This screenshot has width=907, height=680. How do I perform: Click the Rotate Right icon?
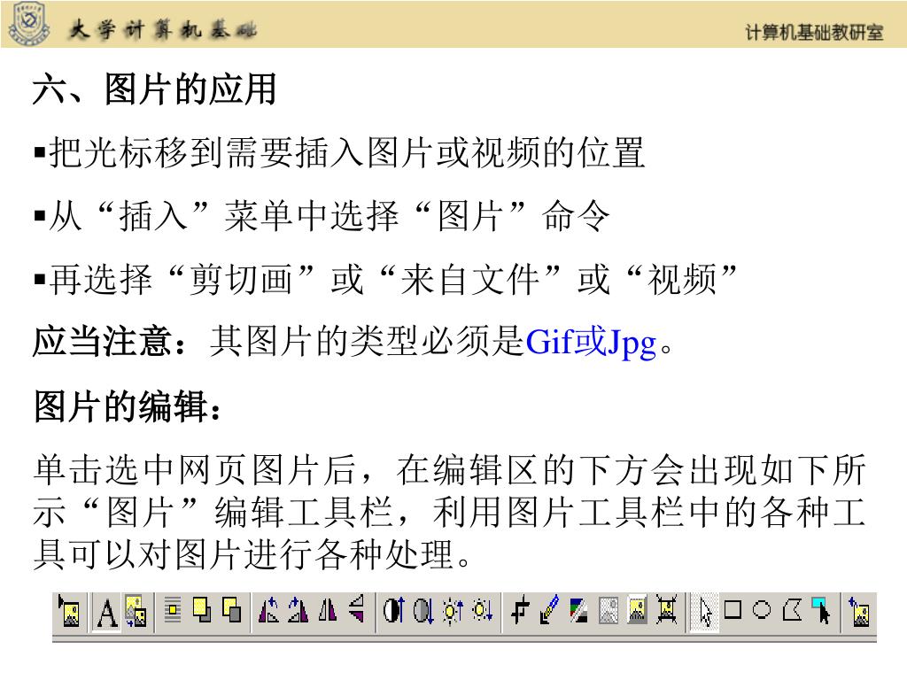tap(298, 611)
